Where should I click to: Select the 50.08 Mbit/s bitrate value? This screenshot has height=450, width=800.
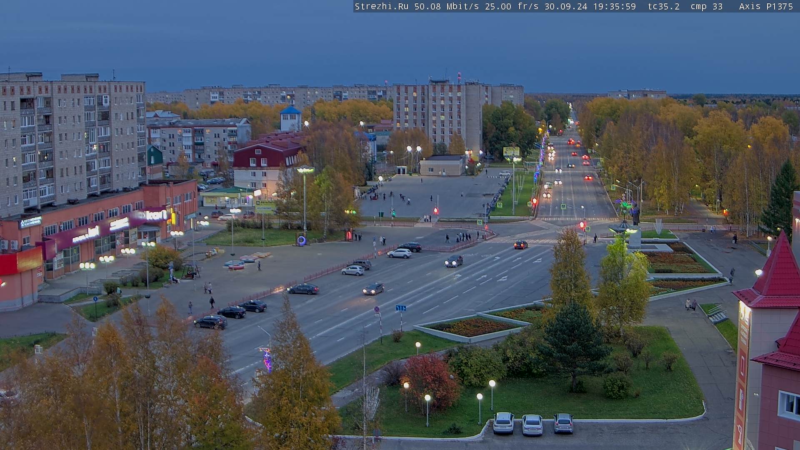pyautogui.click(x=447, y=6)
